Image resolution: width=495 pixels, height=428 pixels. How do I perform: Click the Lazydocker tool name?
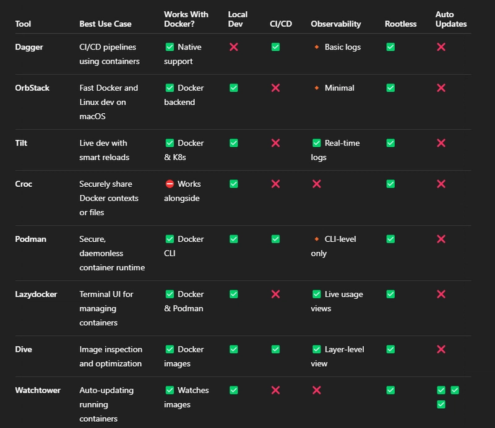pyautogui.click(x=36, y=294)
